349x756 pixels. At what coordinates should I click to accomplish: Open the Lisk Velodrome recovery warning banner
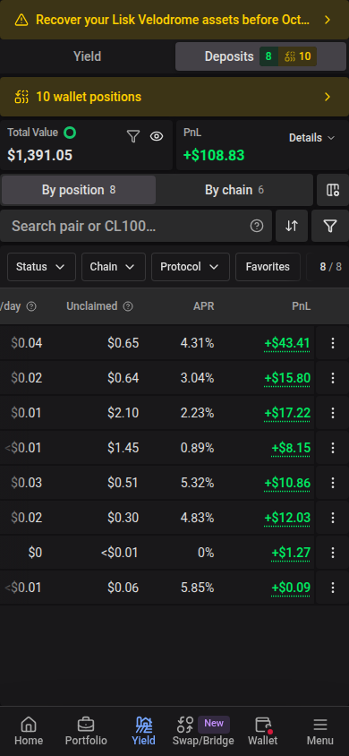[x=174, y=20]
